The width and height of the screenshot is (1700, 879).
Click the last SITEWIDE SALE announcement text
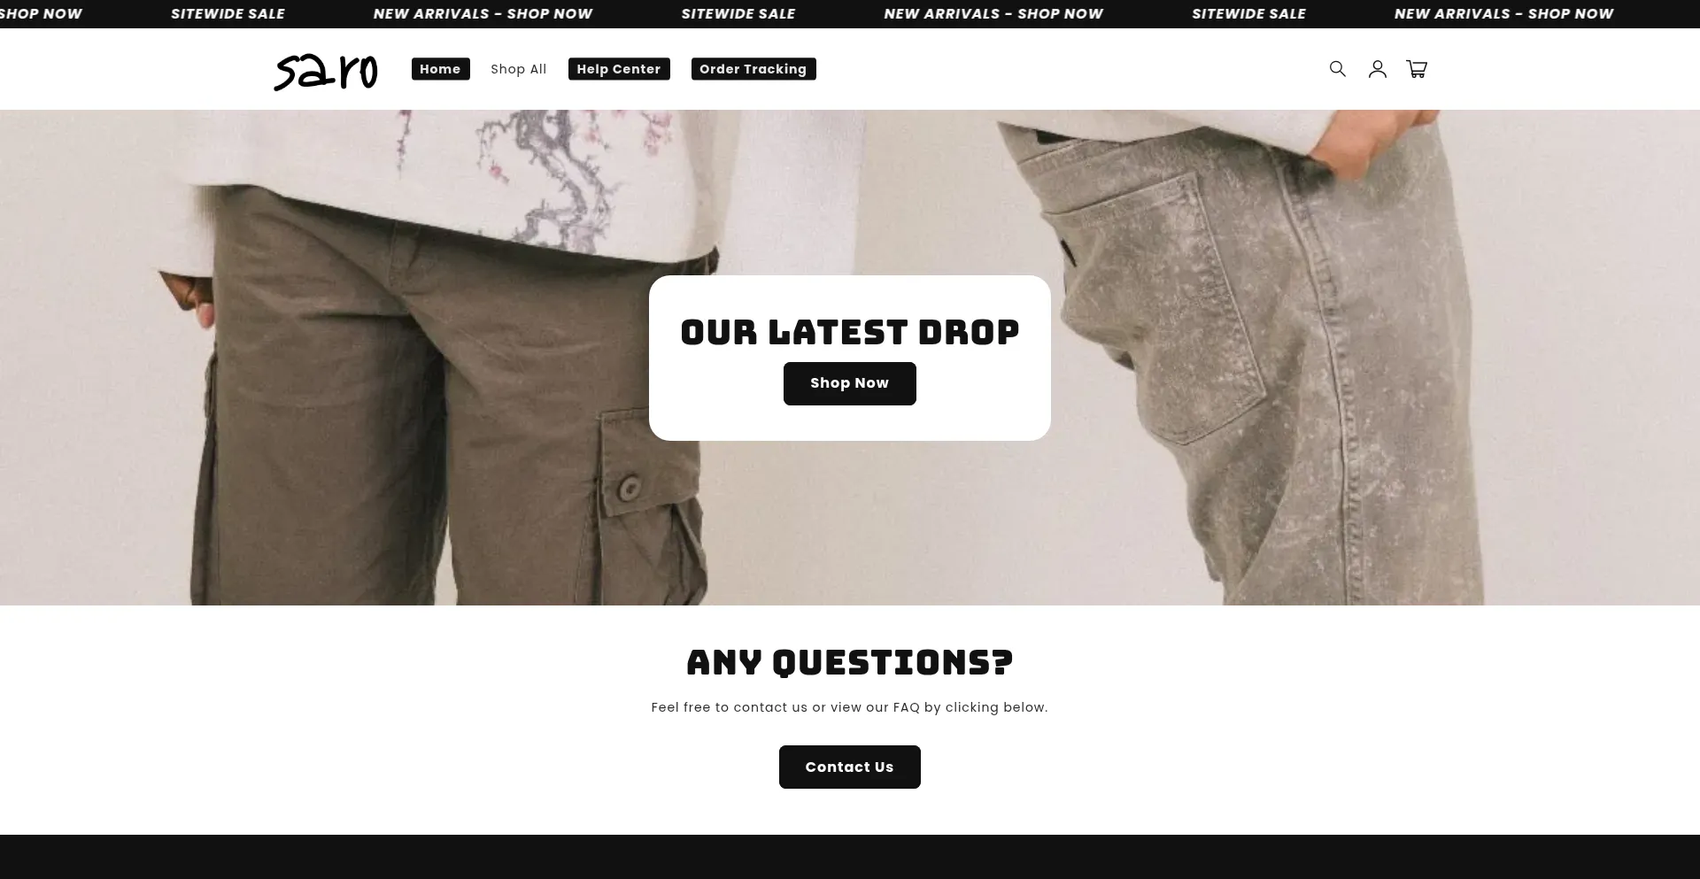1248,14
